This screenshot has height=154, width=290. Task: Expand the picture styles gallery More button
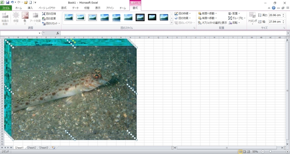click(x=171, y=23)
